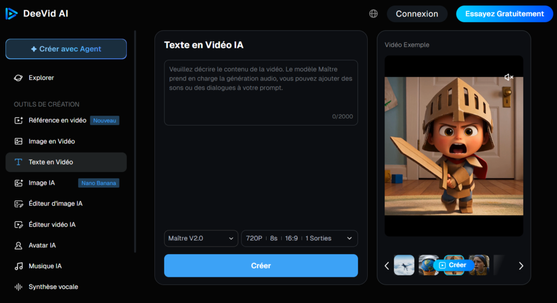557x303 pixels.
Task: Click the Musique IA note icon
Action: (18, 266)
